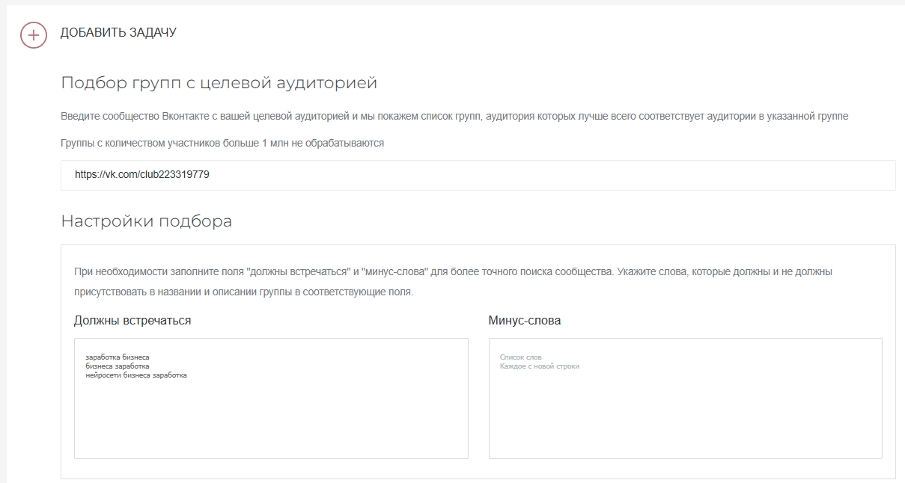Image resolution: width=905 pixels, height=483 pixels.
Task: Click the 'присутствовать в названии и описании' line
Action: click(x=243, y=292)
